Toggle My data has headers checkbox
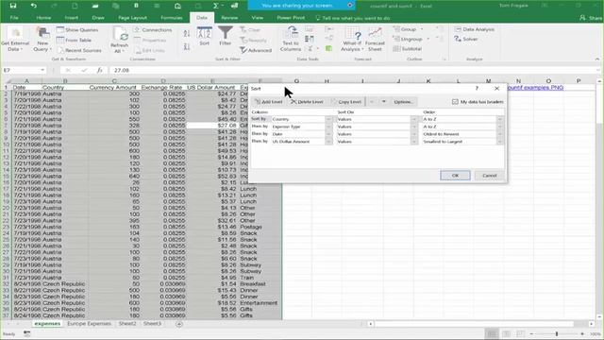Screen dimensions: 604x340 (x=455, y=102)
